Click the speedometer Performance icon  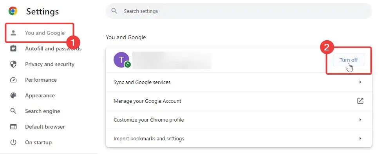[x=13, y=80]
